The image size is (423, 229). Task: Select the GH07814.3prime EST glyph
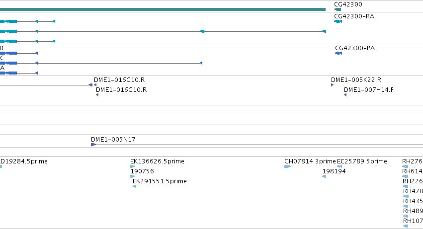click(x=288, y=166)
